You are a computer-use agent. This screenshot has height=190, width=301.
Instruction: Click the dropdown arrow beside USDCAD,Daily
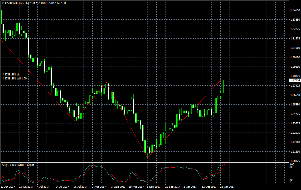(3, 3)
